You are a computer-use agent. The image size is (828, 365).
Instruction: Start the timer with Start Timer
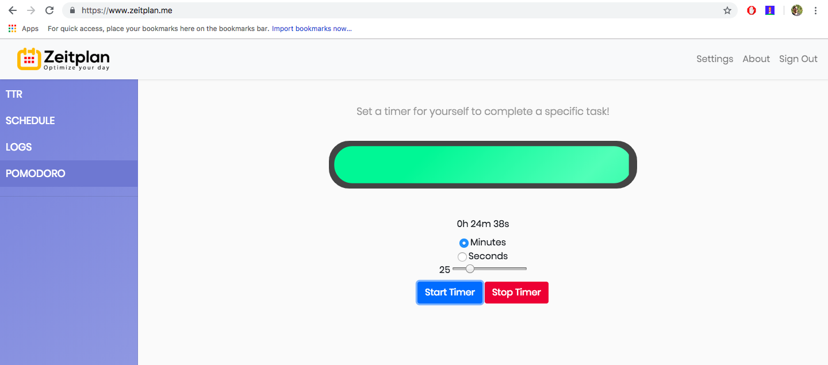pyautogui.click(x=450, y=293)
